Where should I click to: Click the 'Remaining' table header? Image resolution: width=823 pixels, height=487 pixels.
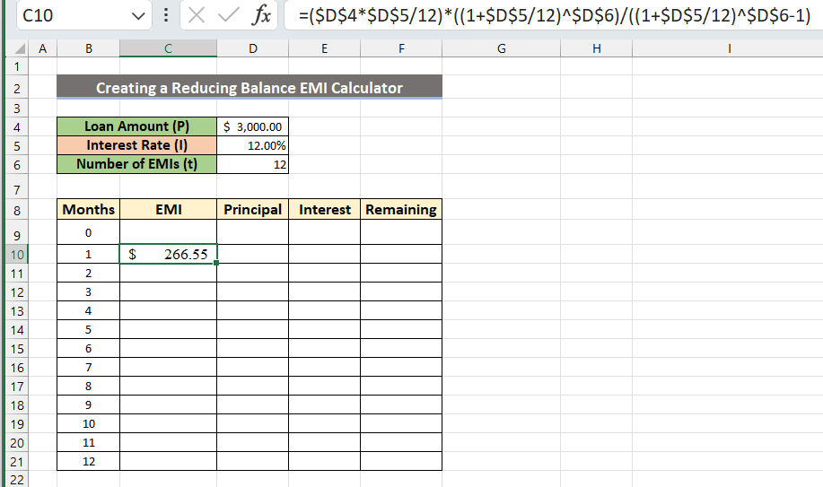point(401,209)
